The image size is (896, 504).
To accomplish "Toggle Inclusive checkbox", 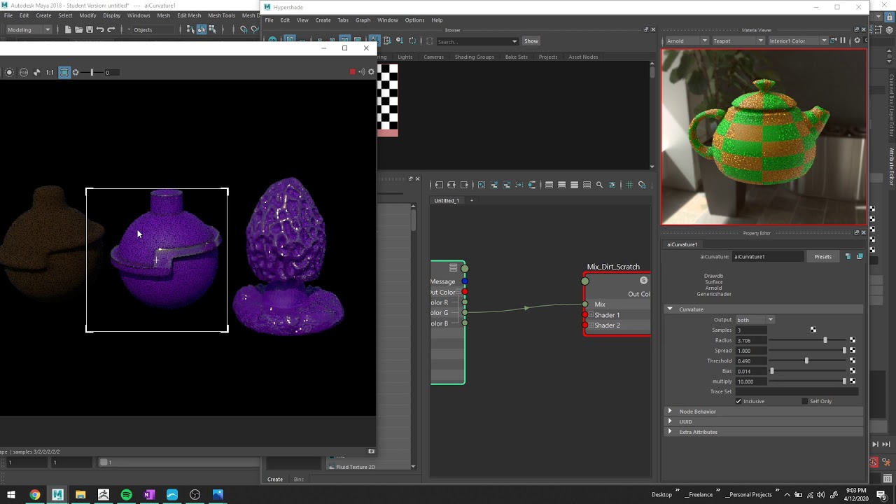I will coord(738,401).
